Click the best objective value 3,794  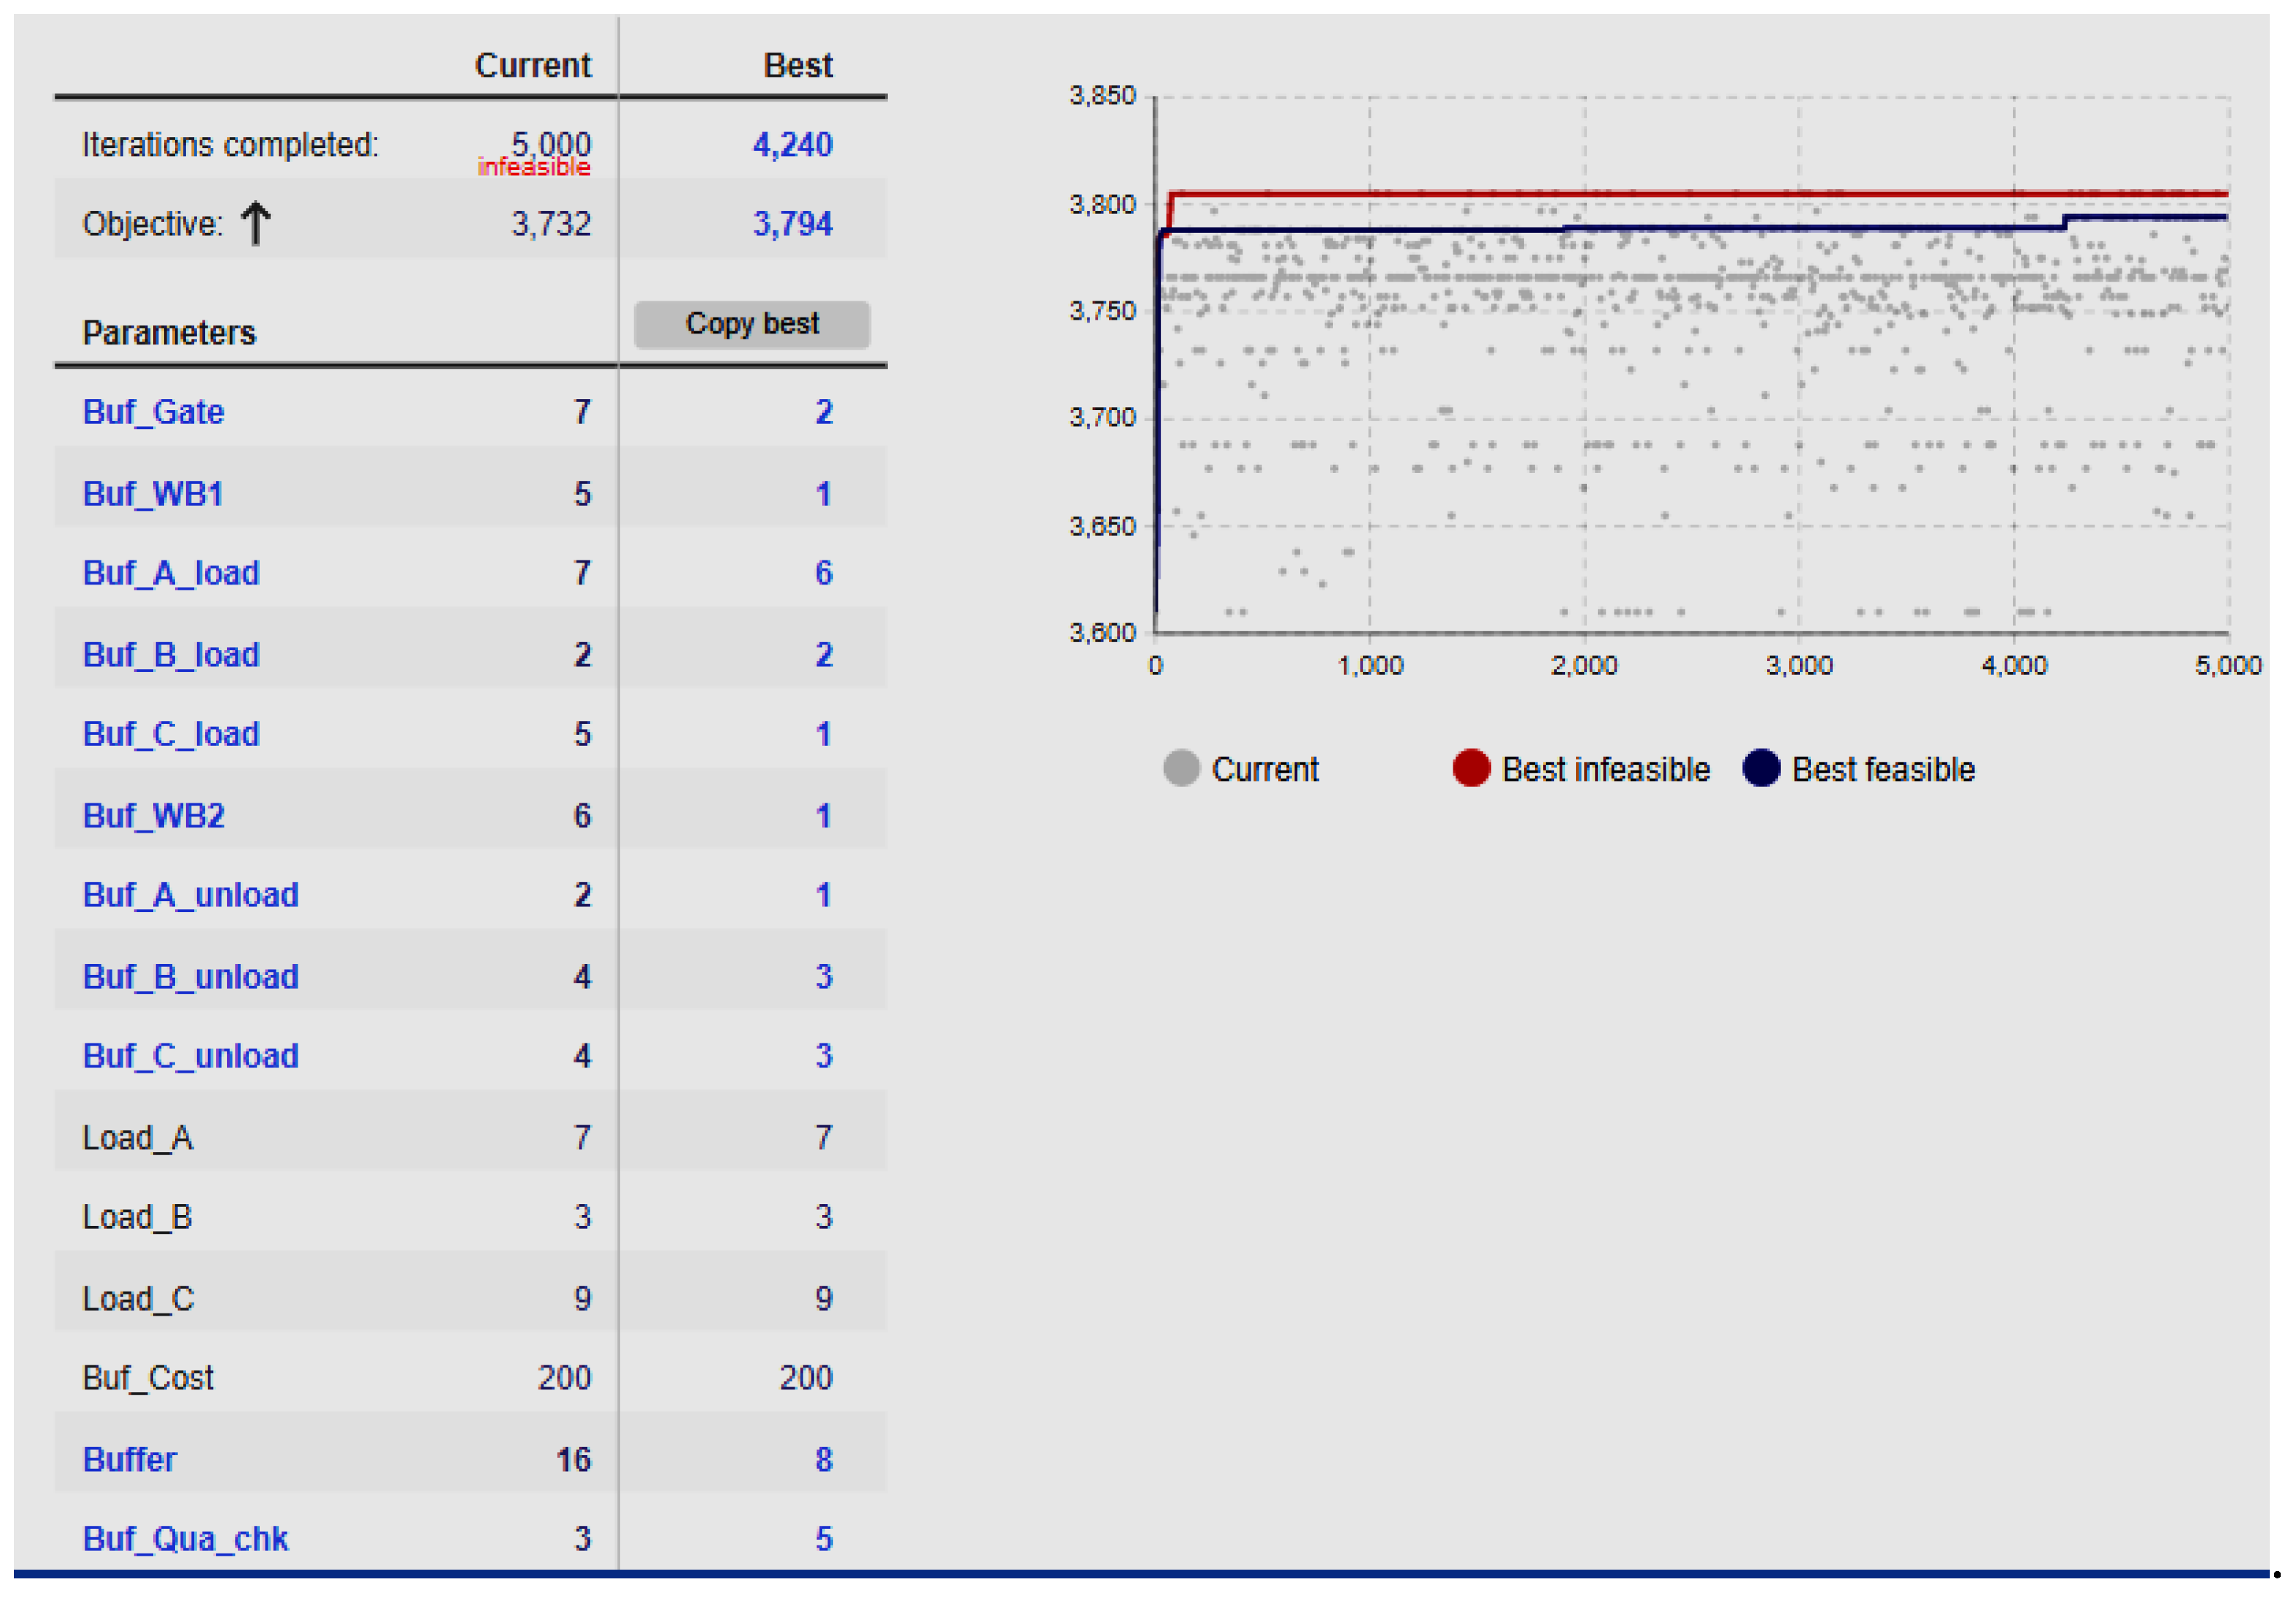[792, 224]
